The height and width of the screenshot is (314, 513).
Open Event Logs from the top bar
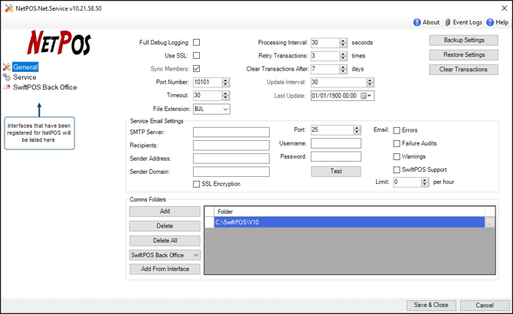point(449,23)
